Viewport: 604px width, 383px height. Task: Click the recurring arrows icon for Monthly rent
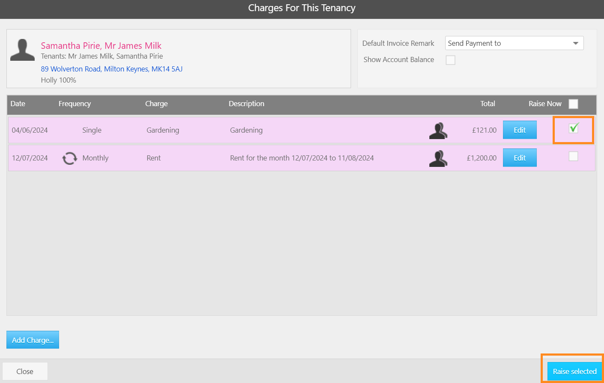(x=69, y=158)
